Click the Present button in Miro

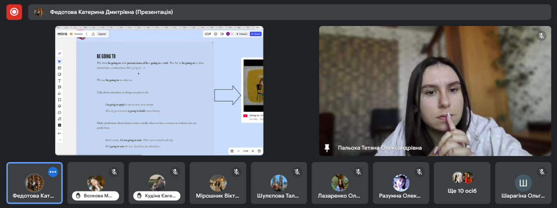point(242,34)
